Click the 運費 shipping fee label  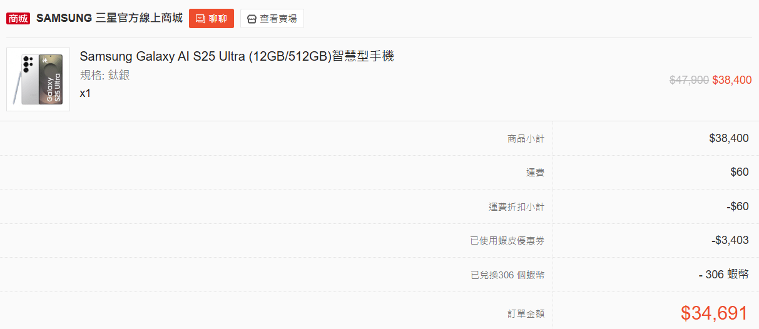point(535,172)
